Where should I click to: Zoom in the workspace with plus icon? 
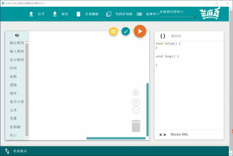(136, 102)
